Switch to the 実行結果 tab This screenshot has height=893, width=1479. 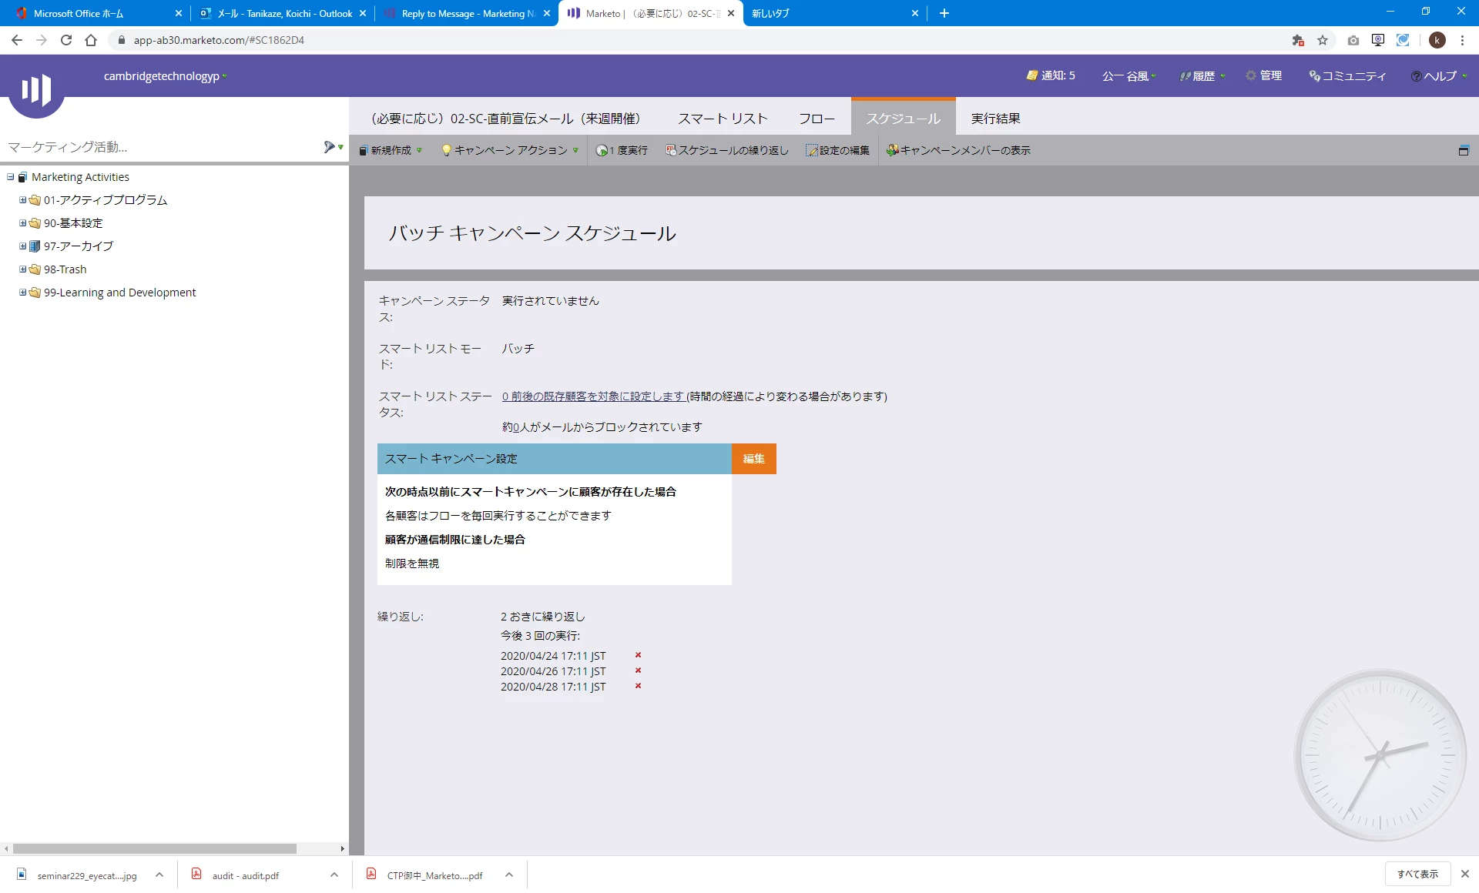tap(995, 119)
